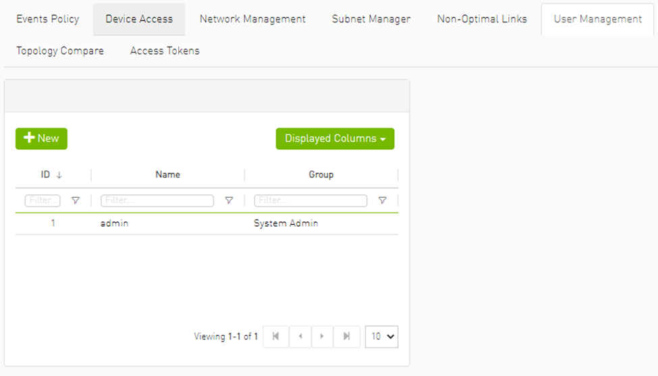
Task: Open the Network Management tab
Action: (252, 19)
